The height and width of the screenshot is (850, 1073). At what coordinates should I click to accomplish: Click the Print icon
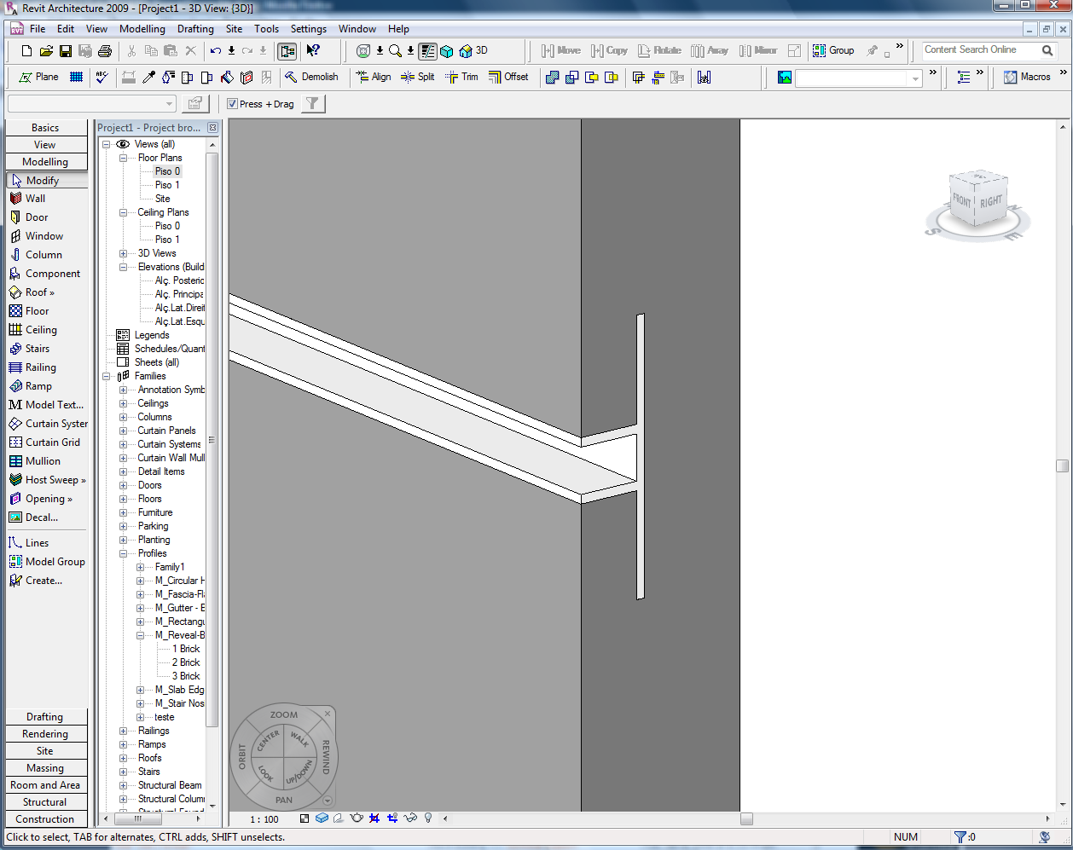[x=105, y=51]
